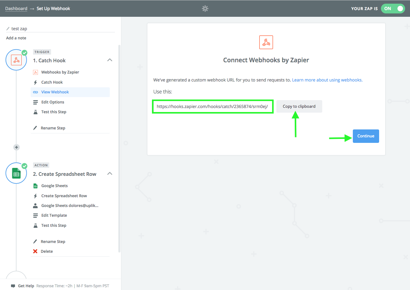This screenshot has height=290, width=410.
Task: Click the Google Sheets action step circle icon
Action: 16,173
